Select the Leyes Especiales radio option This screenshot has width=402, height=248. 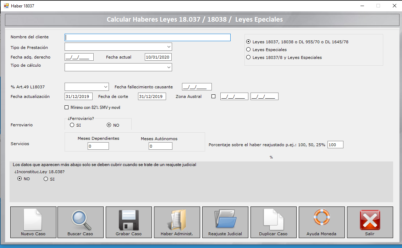tap(248, 50)
